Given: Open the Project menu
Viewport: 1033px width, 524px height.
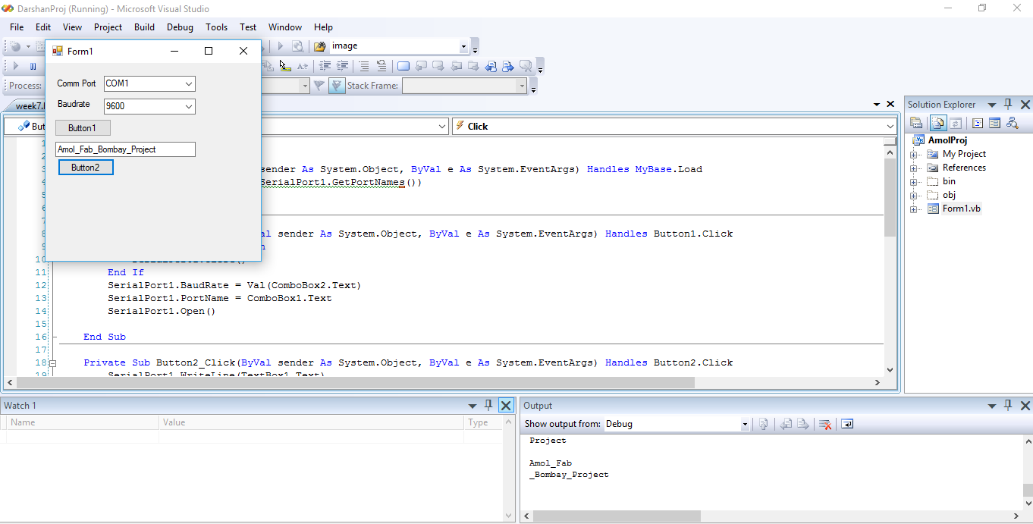Looking at the screenshot, I should pyautogui.click(x=108, y=27).
